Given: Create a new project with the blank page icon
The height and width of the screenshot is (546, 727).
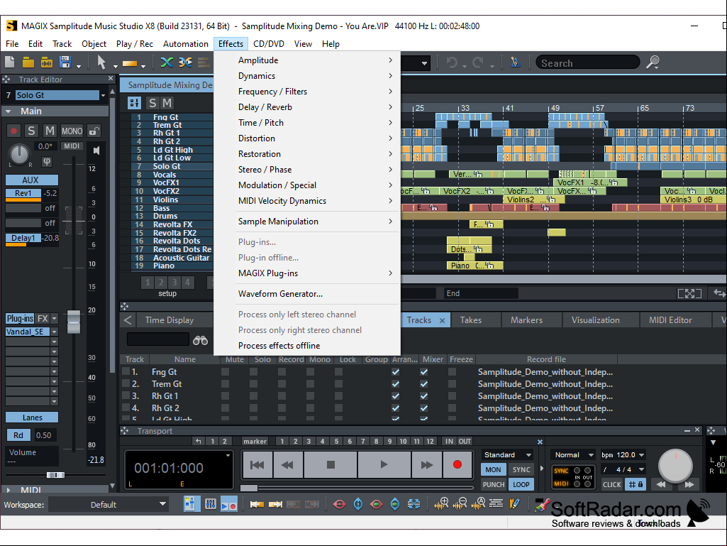Looking at the screenshot, I should point(10,62).
